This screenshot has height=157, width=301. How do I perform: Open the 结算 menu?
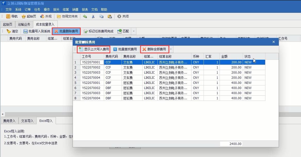point(66,9)
